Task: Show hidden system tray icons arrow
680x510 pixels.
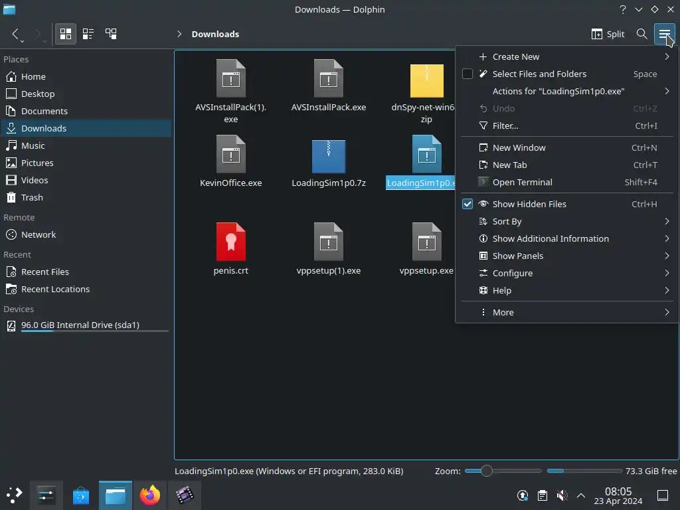Action: [x=581, y=495]
